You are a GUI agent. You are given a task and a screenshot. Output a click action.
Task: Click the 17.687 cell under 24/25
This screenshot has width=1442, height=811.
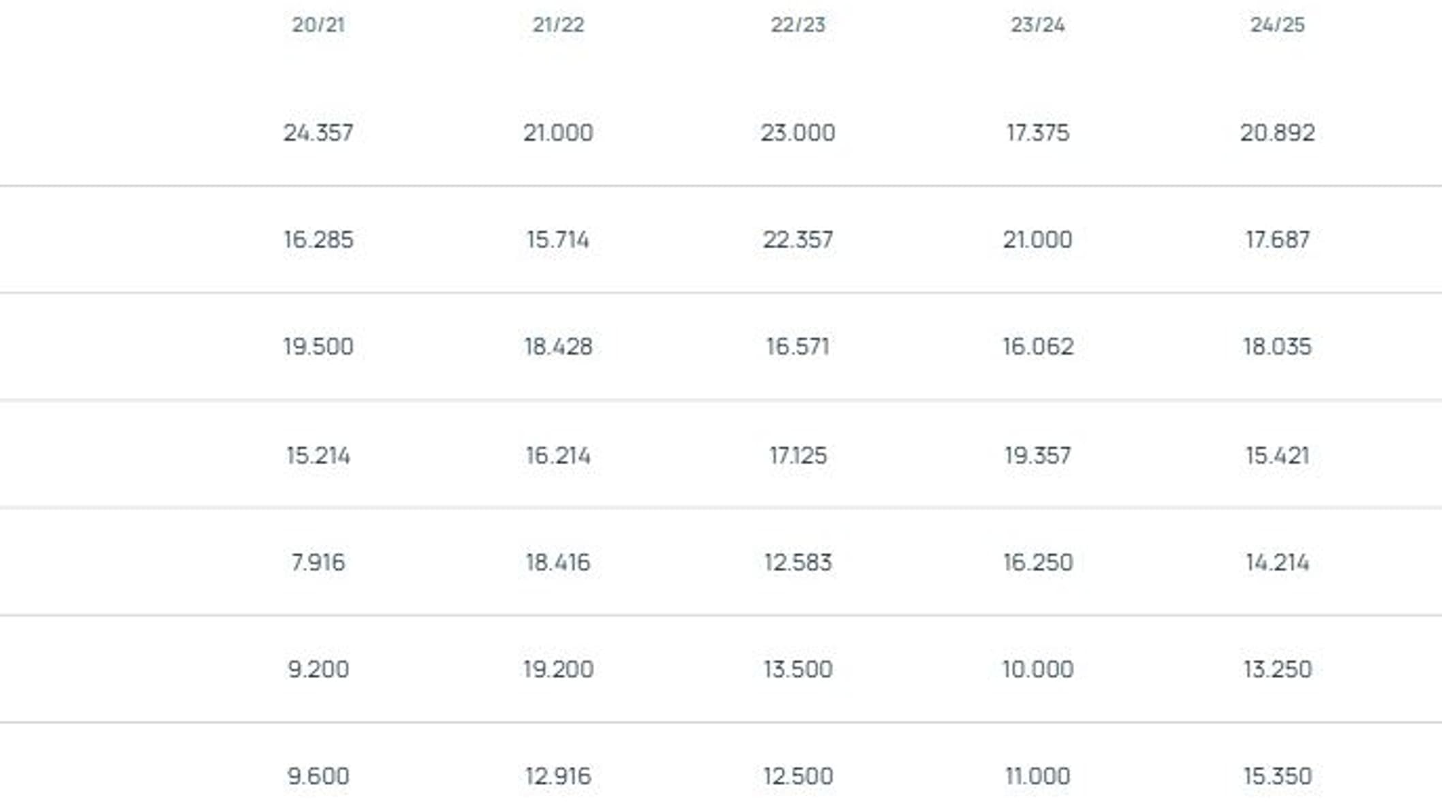coord(1278,239)
